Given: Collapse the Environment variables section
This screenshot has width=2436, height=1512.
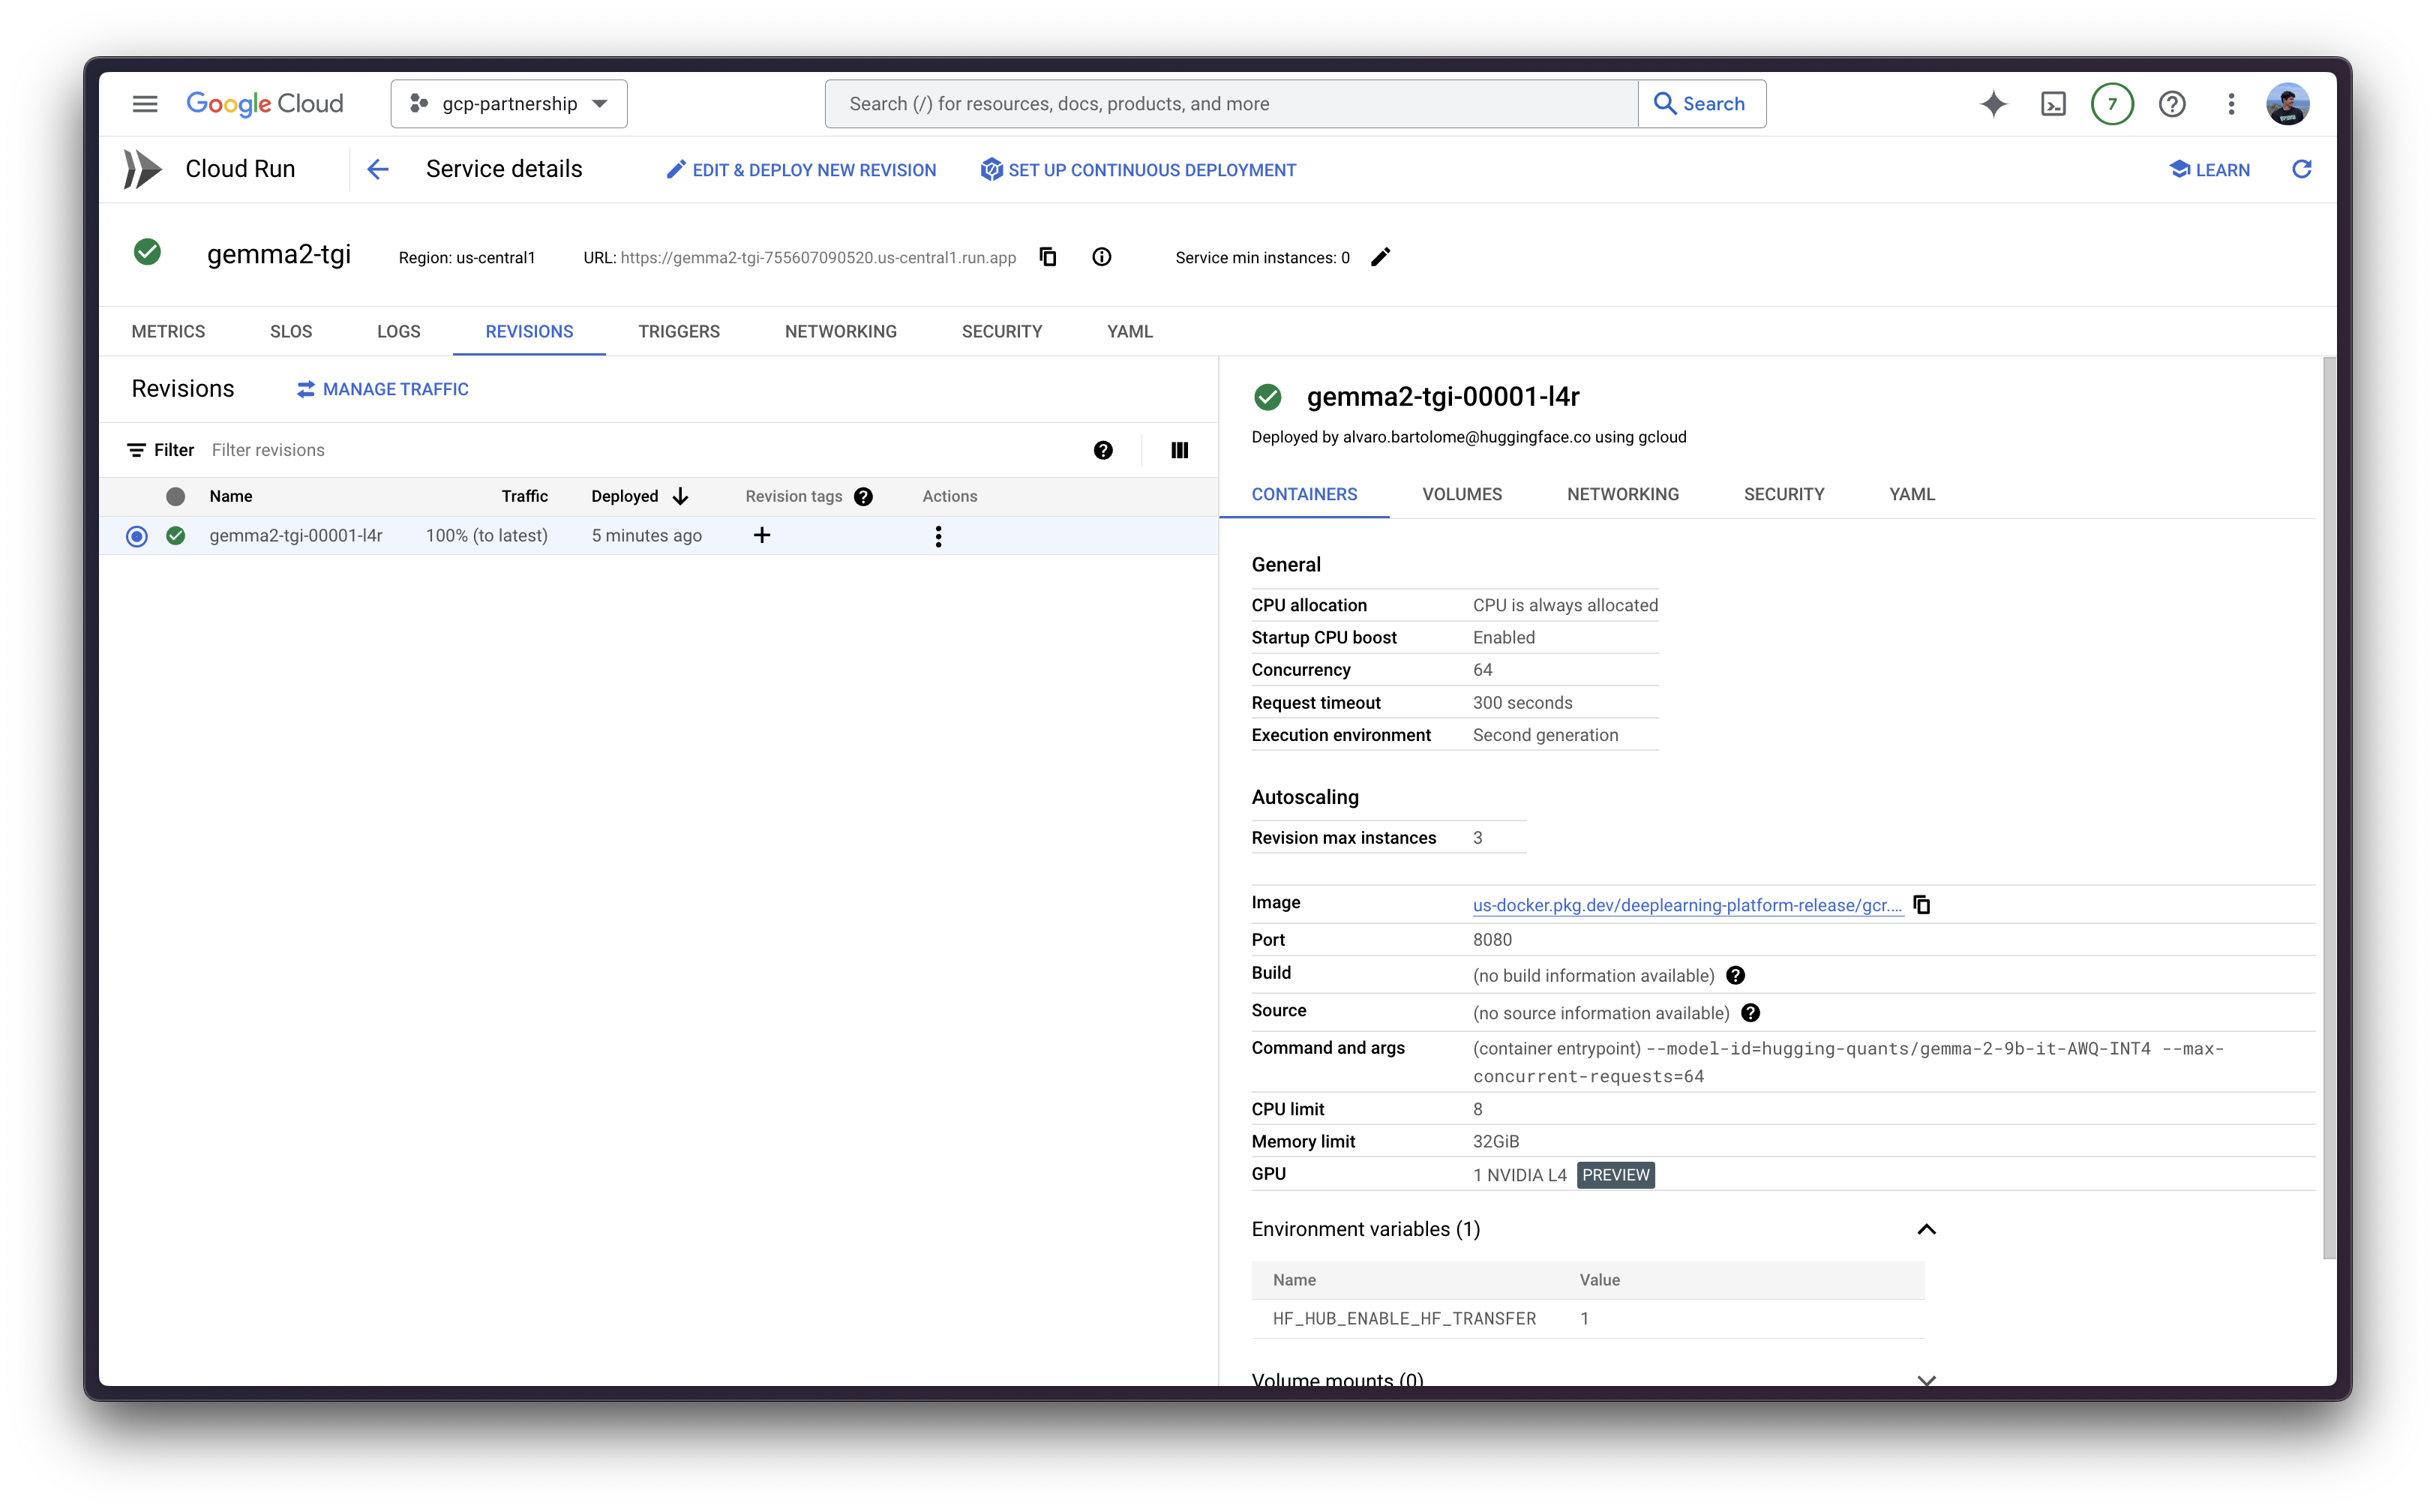Looking at the screenshot, I should (x=1926, y=1229).
